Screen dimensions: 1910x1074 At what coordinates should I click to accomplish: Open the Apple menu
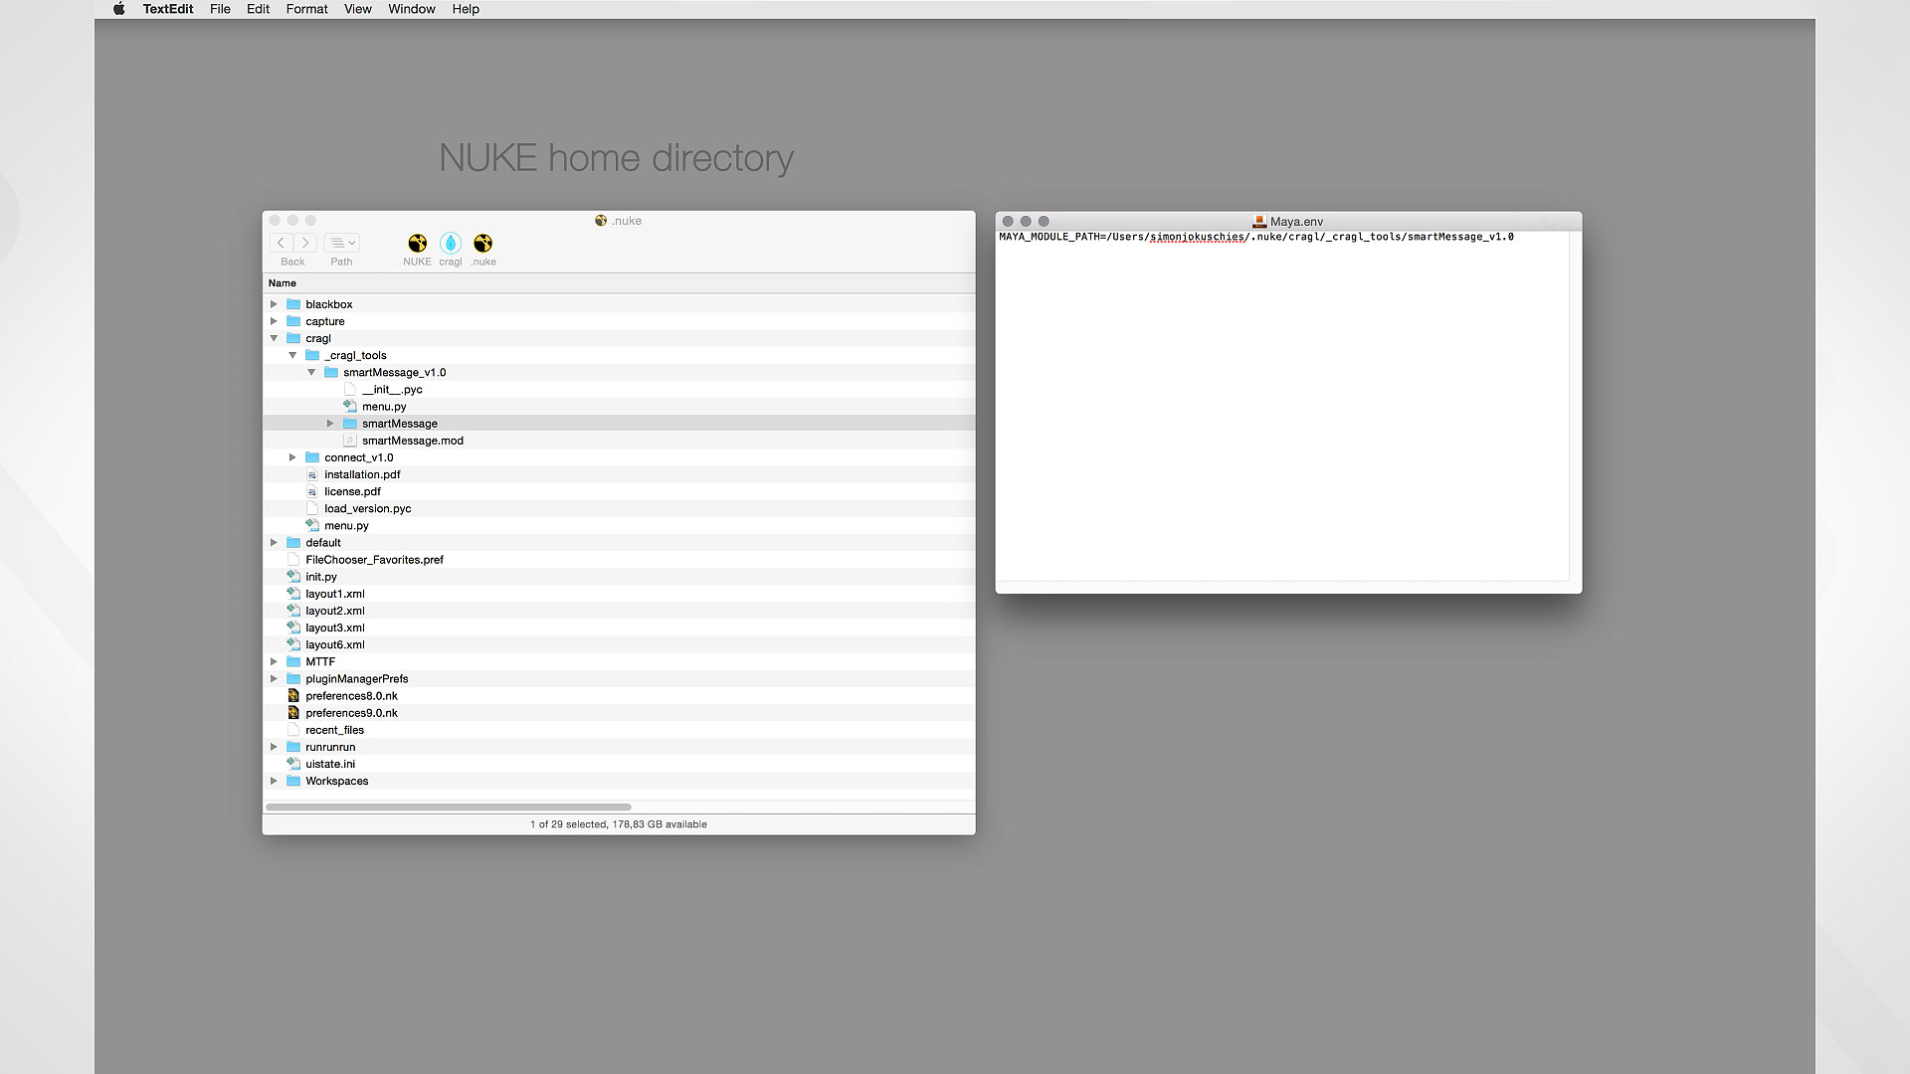click(119, 9)
